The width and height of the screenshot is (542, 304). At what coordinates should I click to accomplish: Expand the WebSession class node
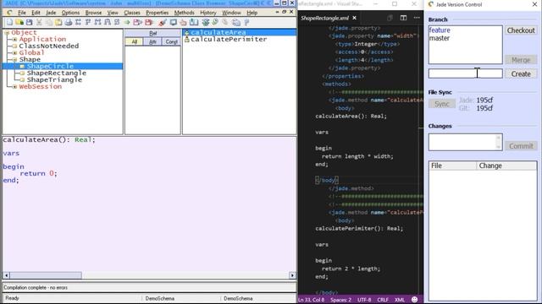[x=14, y=86]
